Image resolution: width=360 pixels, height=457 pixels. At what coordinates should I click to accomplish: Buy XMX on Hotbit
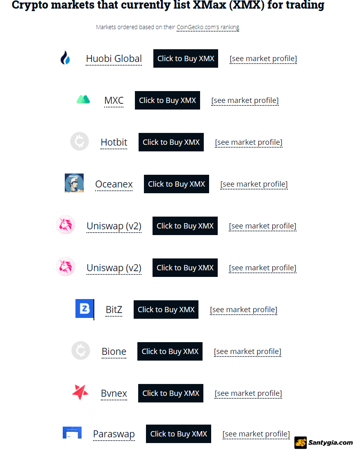point(171,142)
